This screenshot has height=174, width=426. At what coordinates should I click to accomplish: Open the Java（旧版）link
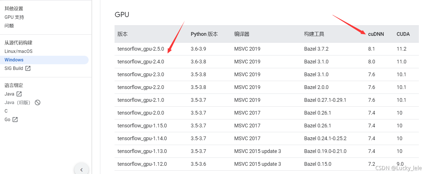17,102
